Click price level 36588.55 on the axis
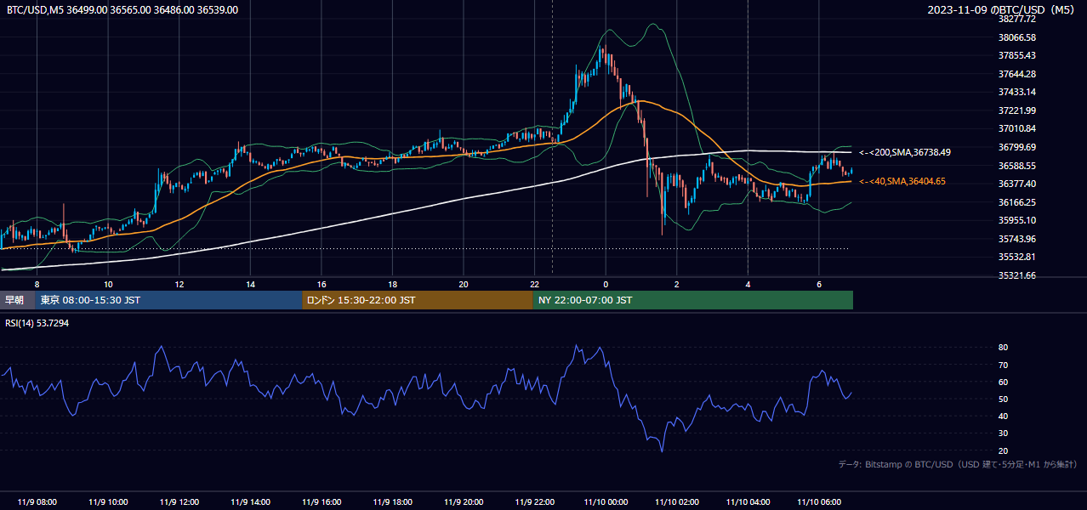The height and width of the screenshot is (510, 1087). coord(1016,166)
